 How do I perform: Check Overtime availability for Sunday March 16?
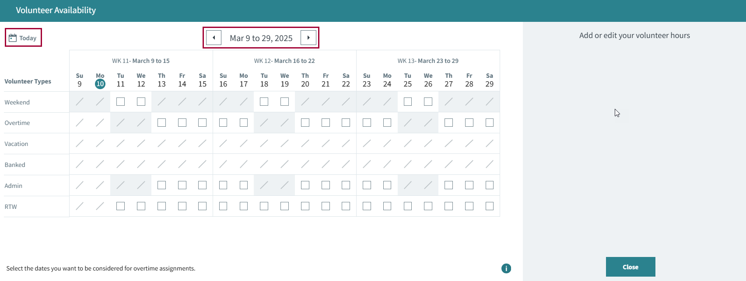coord(223,123)
